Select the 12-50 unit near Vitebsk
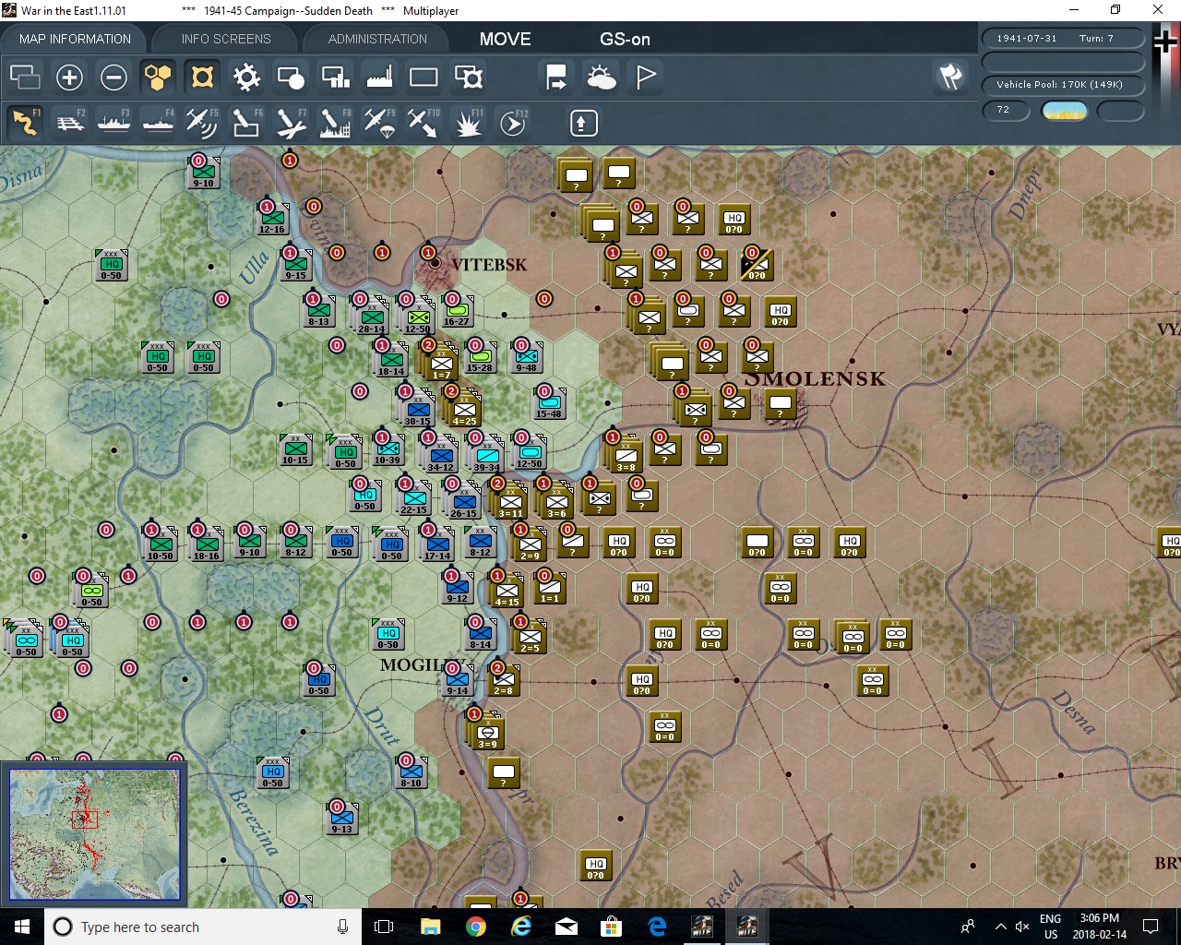The image size is (1181, 945). coord(419,315)
